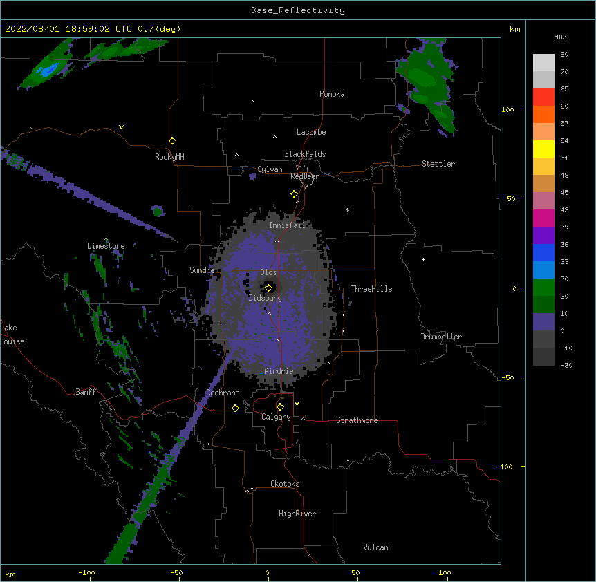Select the yellow diamond marker below Cochrane

(x=235, y=408)
